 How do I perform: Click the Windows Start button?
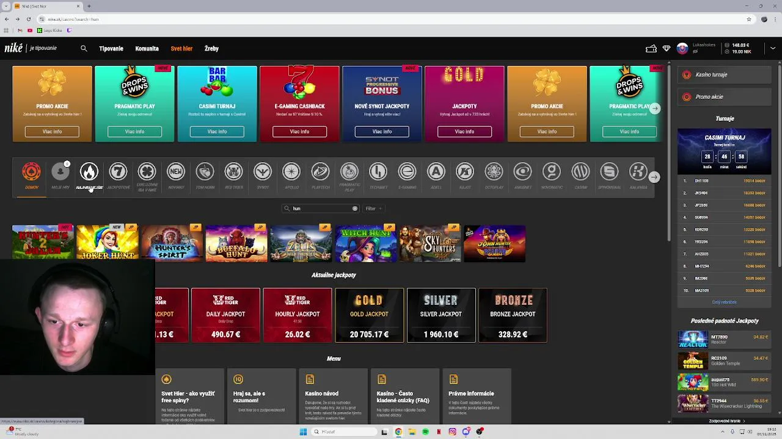303,432
